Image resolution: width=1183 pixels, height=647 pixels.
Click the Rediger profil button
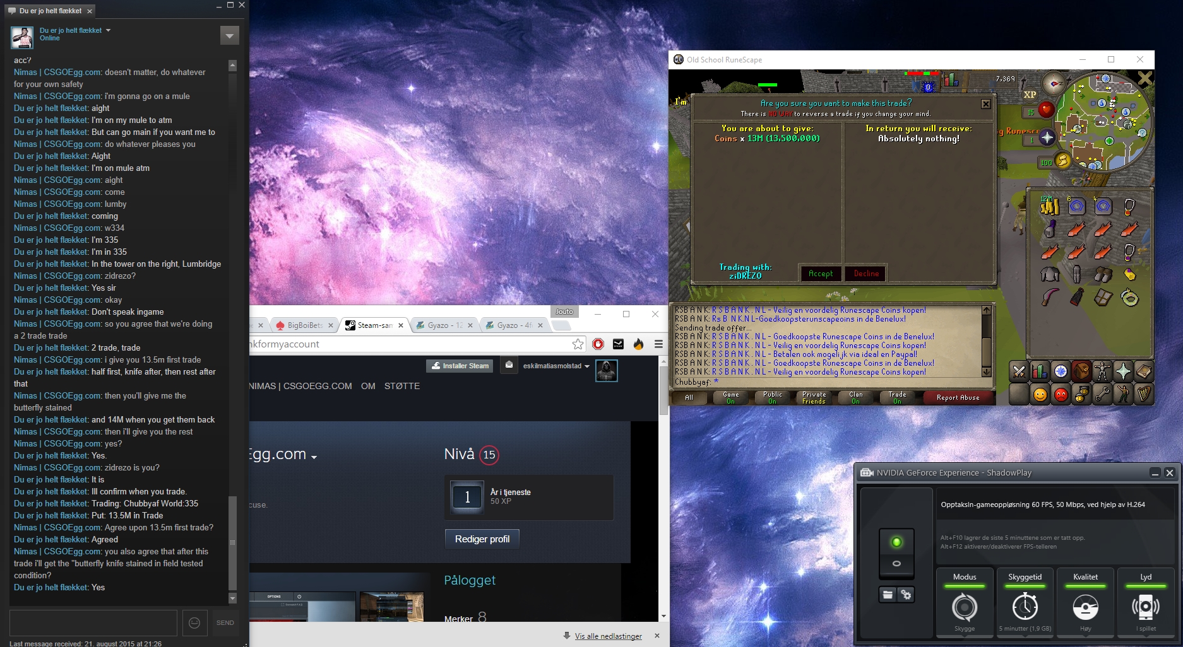click(482, 539)
